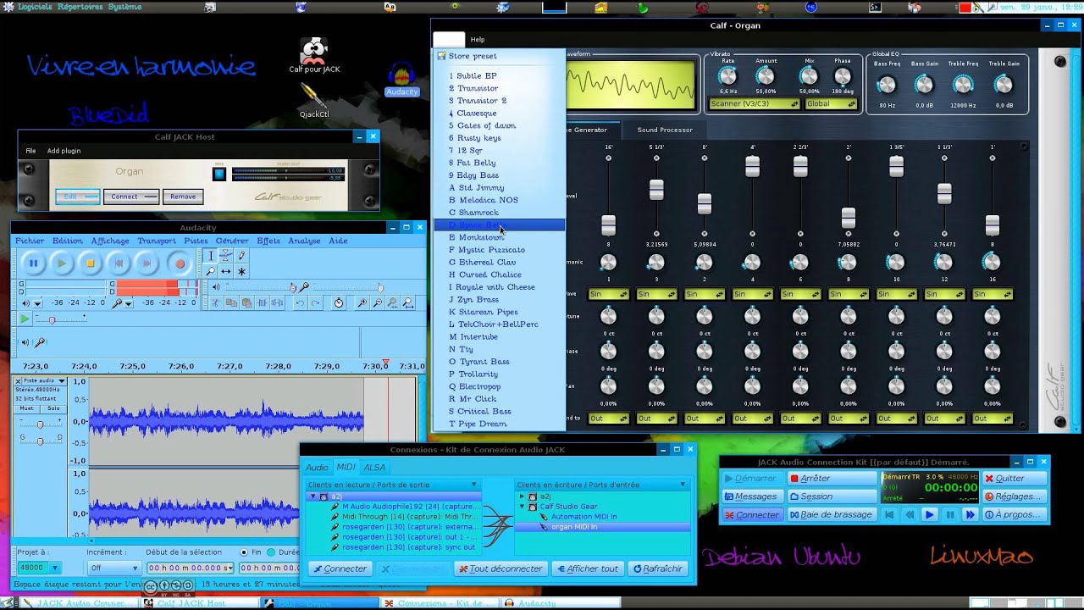The height and width of the screenshot is (610, 1084).
Task: Solo the audio track in Audacity
Action: (x=53, y=408)
